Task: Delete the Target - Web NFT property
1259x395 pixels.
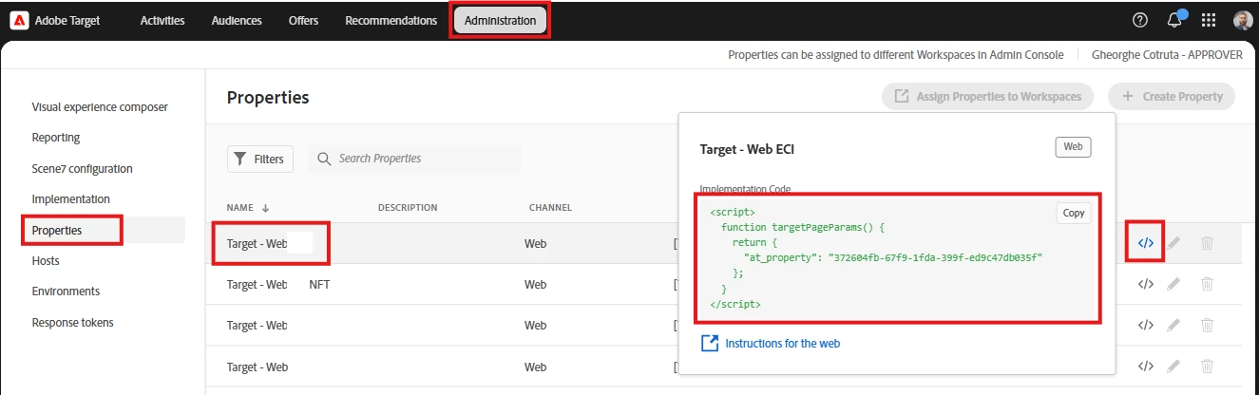Action: [1207, 284]
